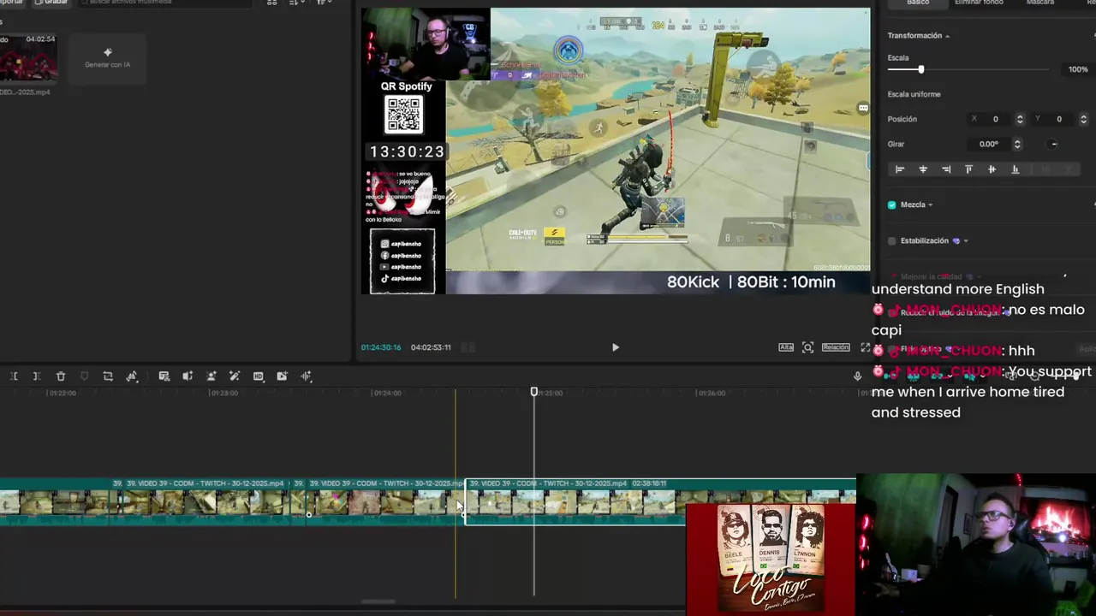Viewport: 1096px width, 616px height.
Task: Click the rotation dial knob
Action: [x=1054, y=144]
